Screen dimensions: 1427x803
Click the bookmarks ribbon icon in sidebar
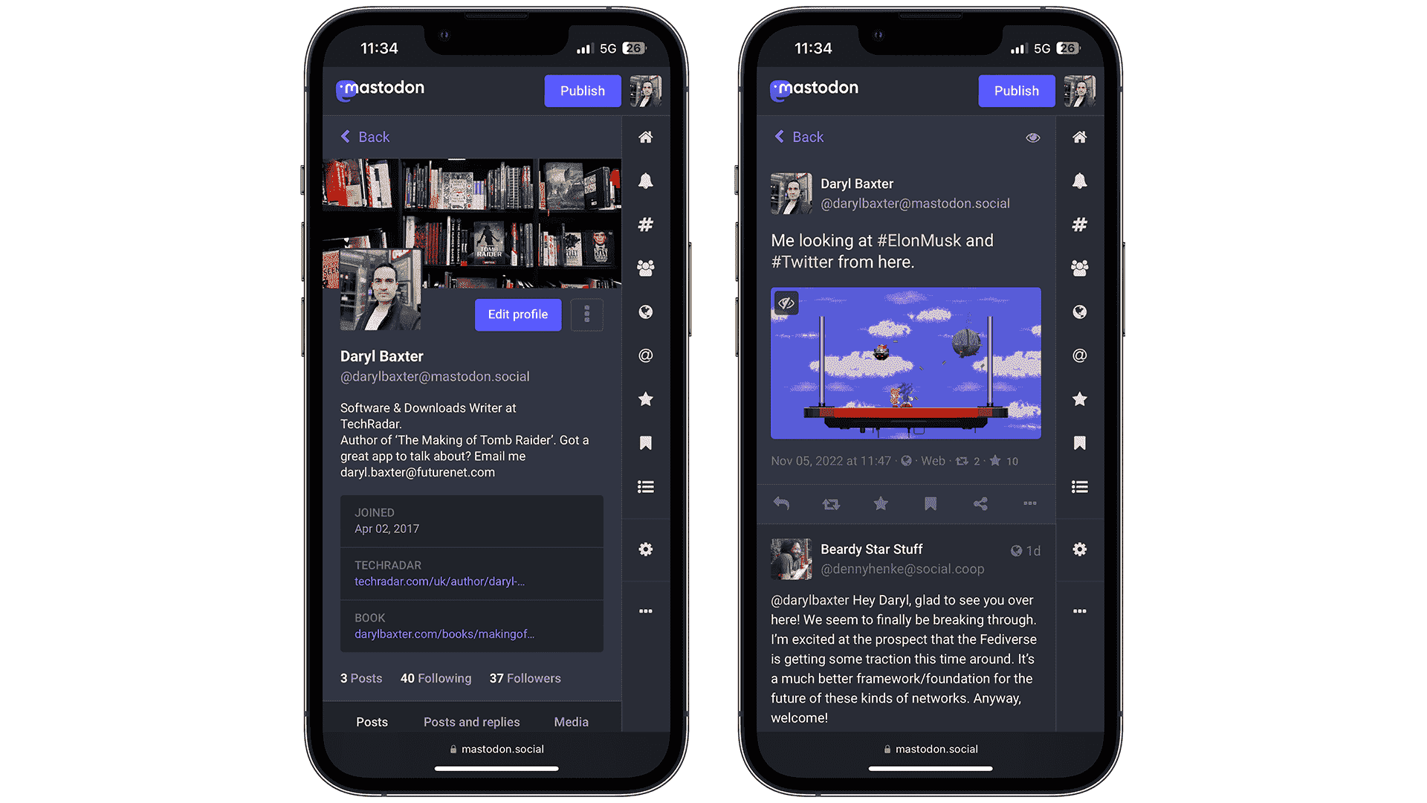(646, 442)
